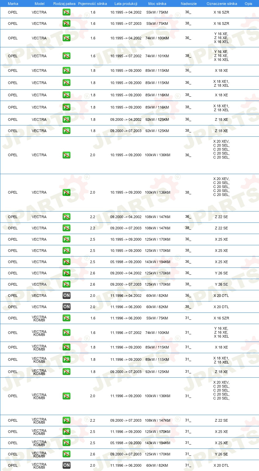Select VECTRA KOMBI model in 55kW / 75KM row
Screen dimensions: 259x471
[39, 318]
